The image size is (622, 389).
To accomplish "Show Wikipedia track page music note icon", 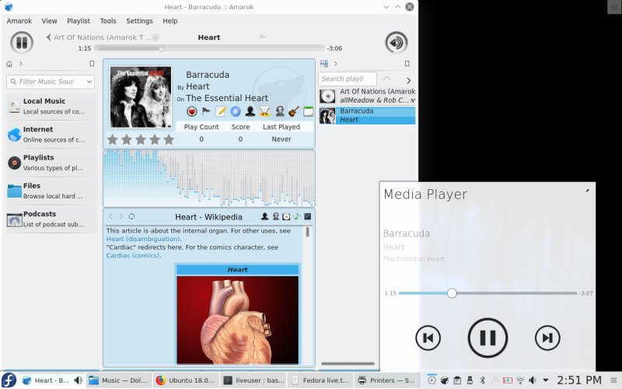I will pos(296,216).
